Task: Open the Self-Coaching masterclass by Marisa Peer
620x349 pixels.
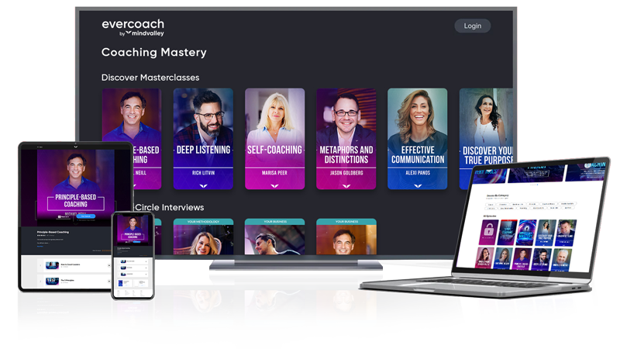Action: pyautogui.click(x=275, y=139)
